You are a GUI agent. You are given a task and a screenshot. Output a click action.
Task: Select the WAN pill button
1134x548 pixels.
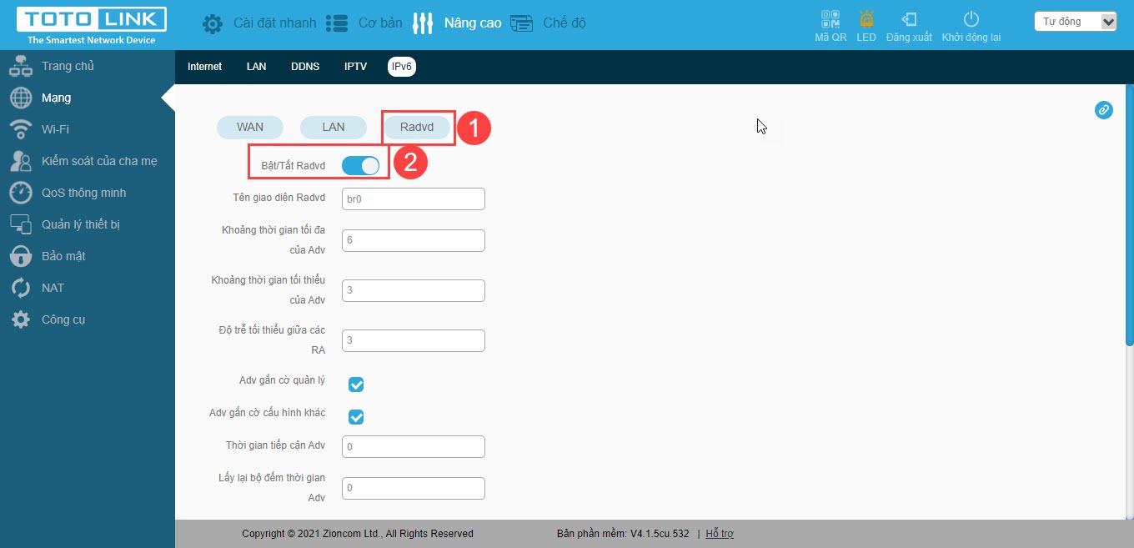[x=250, y=127]
